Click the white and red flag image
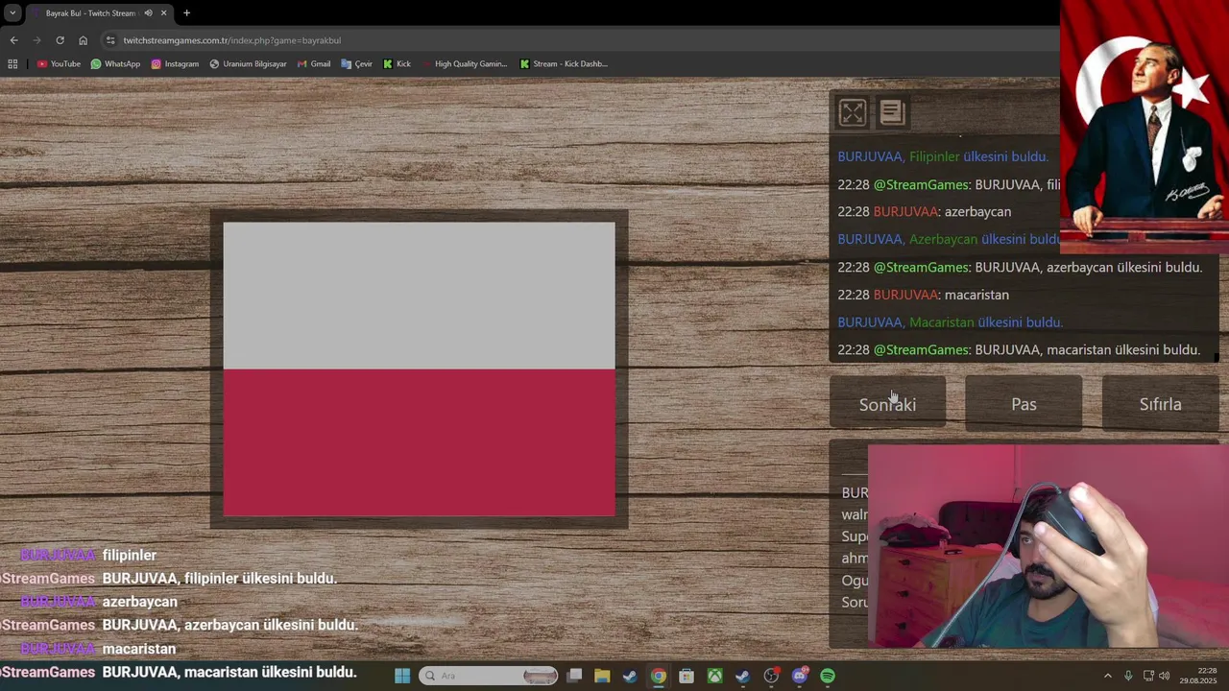Image resolution: width=1229 pixels, height=691 pixels. (x=419, y=369)
